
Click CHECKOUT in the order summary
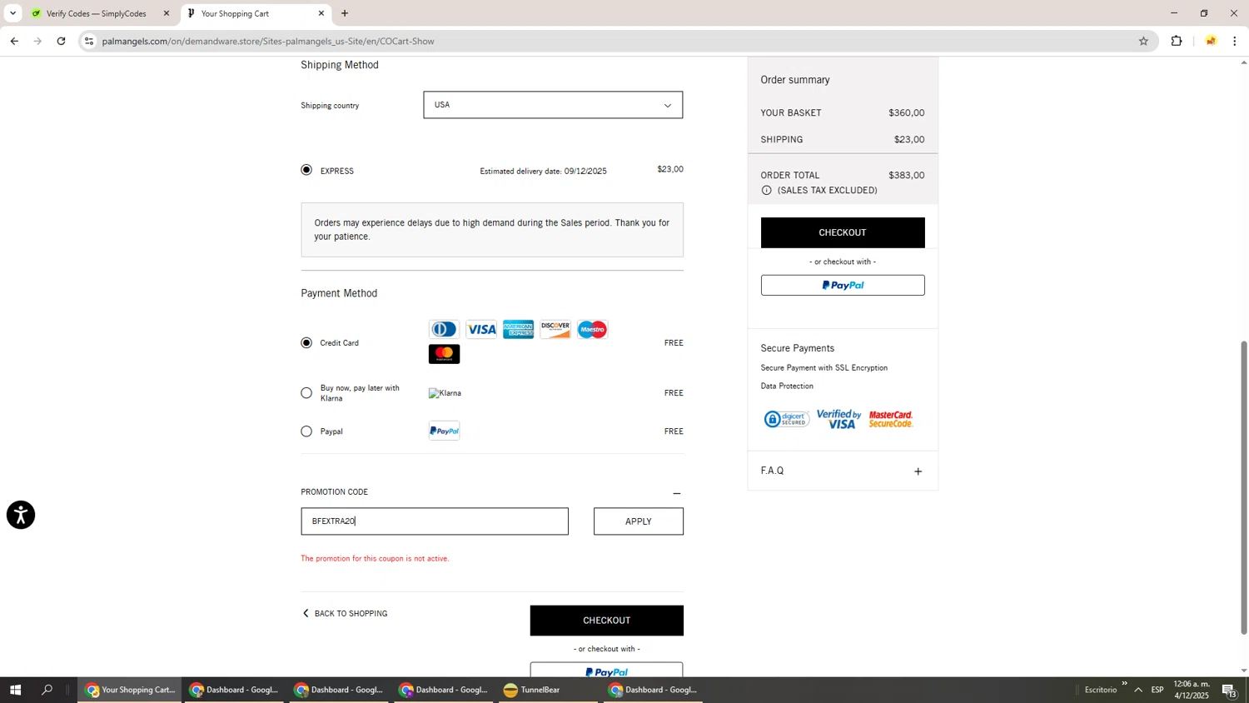point(843,232)
